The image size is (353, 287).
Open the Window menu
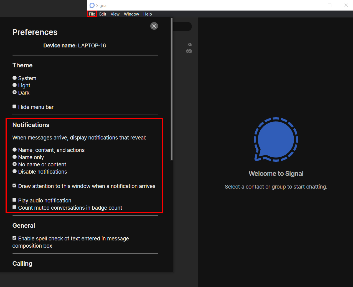click(131, 14)
